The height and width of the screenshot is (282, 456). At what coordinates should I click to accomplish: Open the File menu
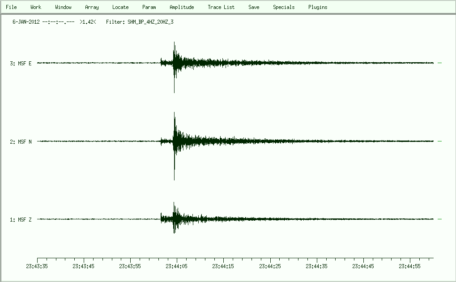(11, 7)
